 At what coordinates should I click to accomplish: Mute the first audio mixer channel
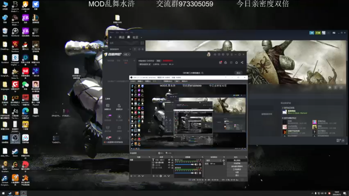click(x=196, y=165)
